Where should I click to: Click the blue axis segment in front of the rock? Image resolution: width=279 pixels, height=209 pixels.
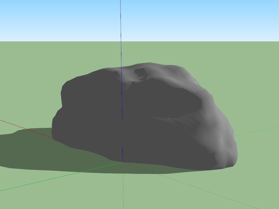[122, 155]
